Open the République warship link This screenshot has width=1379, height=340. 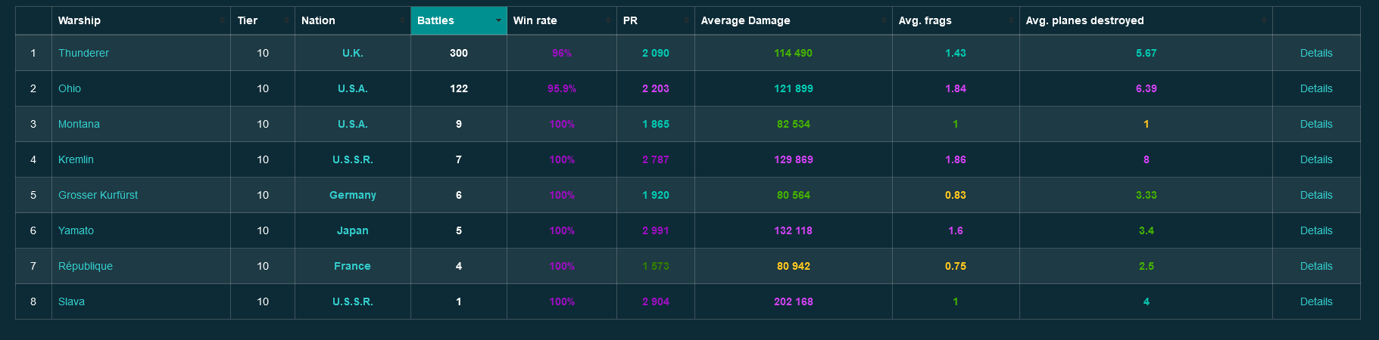pos(86,266)
